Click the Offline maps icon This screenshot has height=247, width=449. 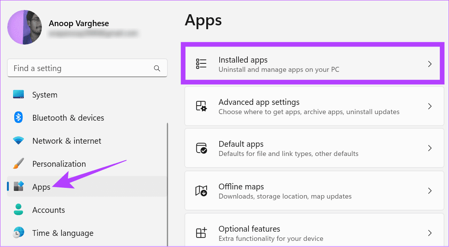tap(201, 191)
